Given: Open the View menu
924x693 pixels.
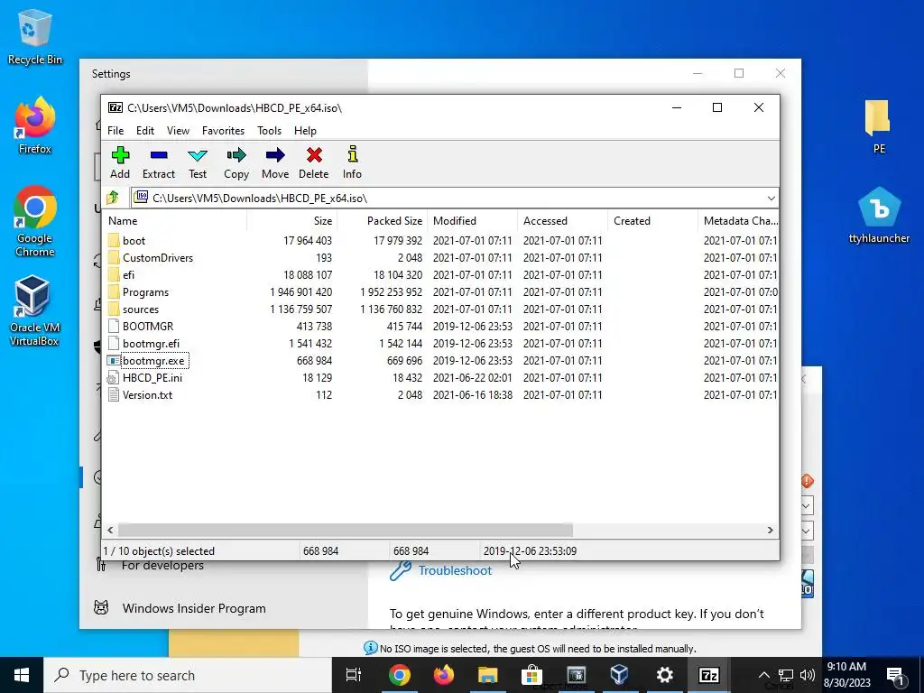Looking at the screenshot, I should coord(178,131).
